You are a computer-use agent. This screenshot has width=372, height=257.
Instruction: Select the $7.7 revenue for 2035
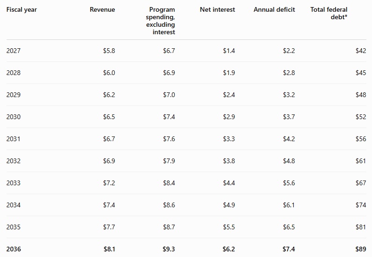tap(109, 227)
